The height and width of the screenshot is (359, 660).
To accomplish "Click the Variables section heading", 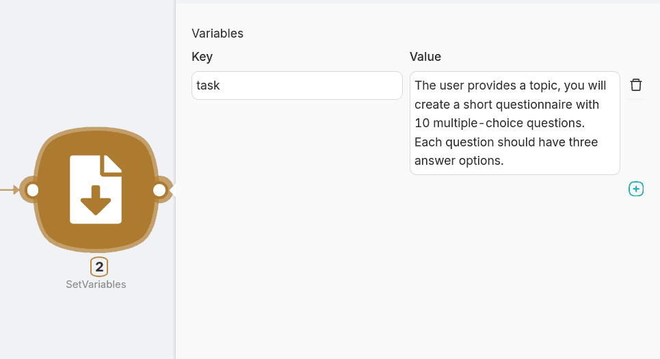I will pyautogui.click(x=217, y=33).
